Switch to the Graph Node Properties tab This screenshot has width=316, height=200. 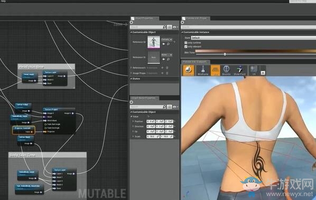[144, 98]
